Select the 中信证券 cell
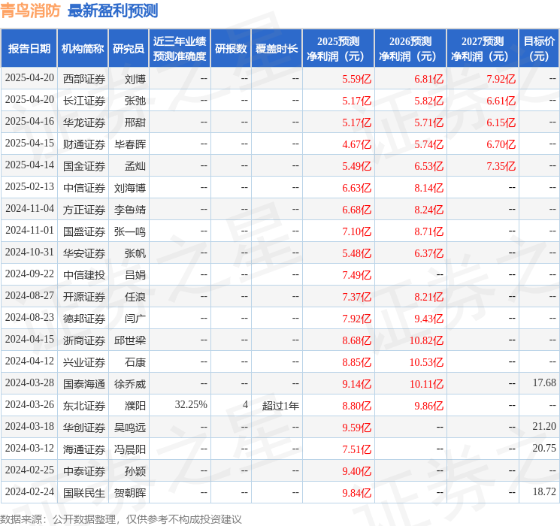560x526 pixels. coord(84,188)
